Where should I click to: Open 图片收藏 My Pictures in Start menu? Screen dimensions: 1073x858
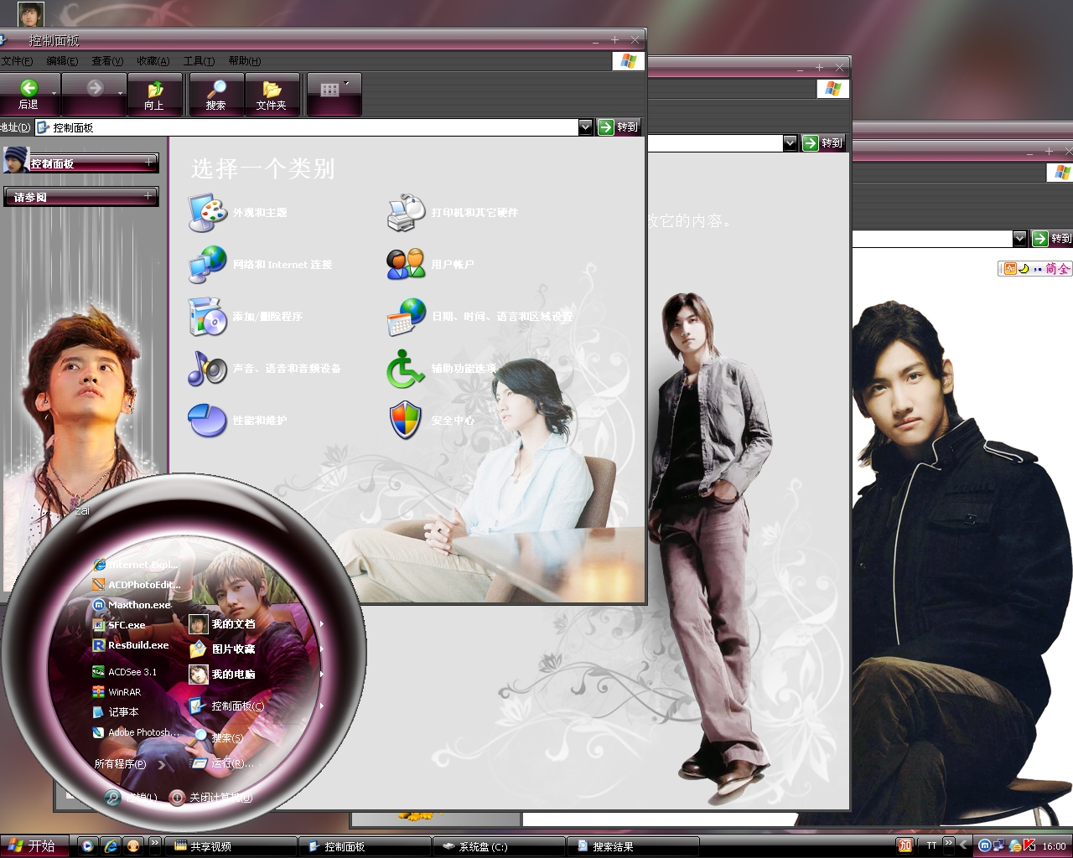coord(222,649)
